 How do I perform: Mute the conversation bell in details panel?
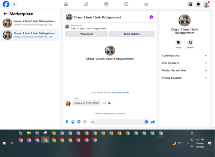coord(178,42)
